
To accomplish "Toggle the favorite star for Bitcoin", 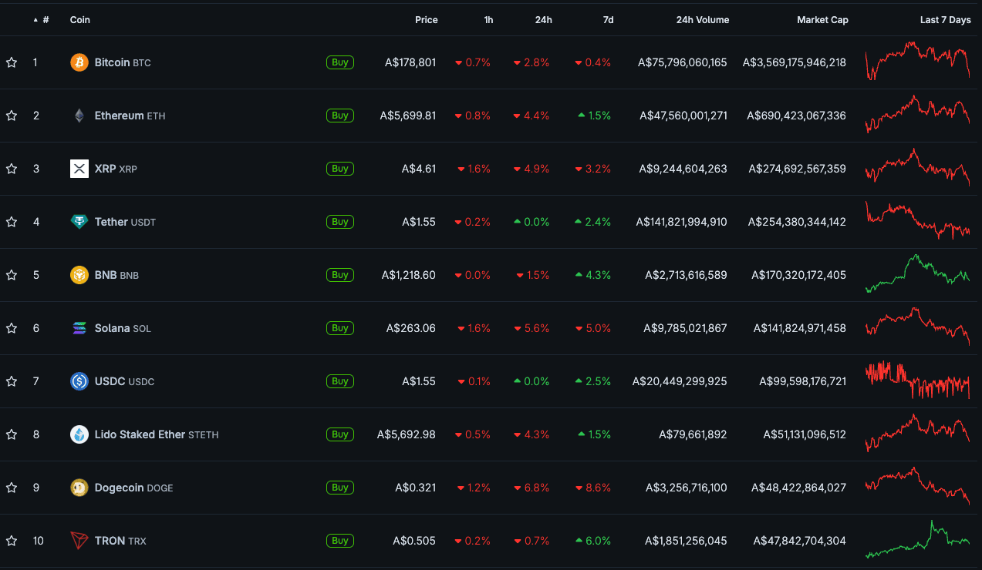I will (12, 62).
